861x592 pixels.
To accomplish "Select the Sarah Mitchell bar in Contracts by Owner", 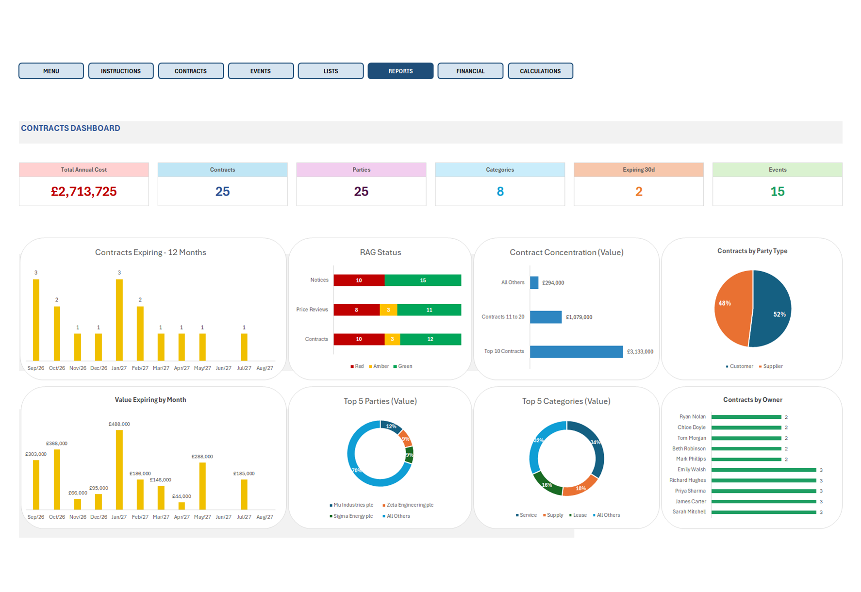I will tap(764, 512).
